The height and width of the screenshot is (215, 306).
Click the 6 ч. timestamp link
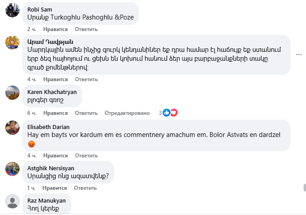click(31, 113)
